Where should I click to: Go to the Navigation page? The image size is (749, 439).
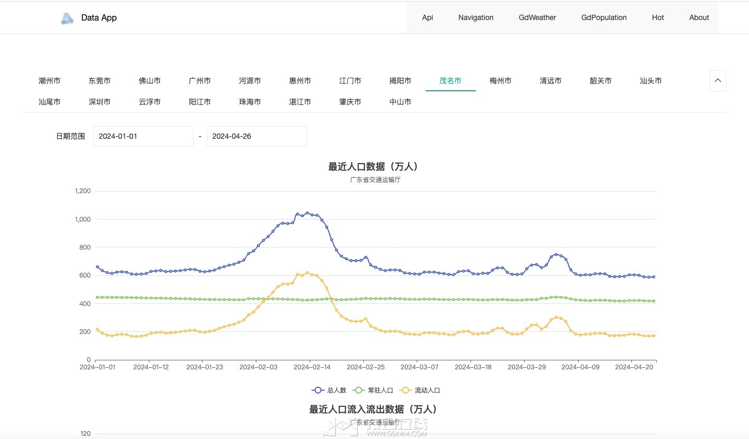(476, 17)
